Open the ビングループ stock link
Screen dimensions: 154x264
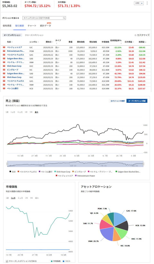coord(13,70)
